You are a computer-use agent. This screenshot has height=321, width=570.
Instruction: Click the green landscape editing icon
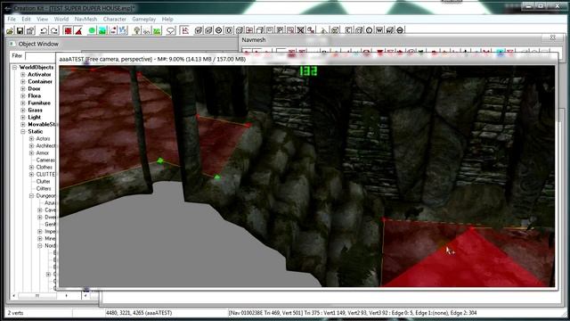102,30
